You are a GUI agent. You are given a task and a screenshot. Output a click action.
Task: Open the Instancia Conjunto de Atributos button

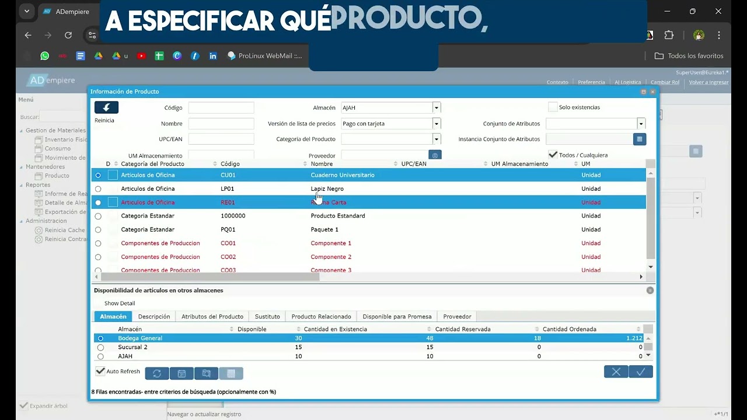click(x=640, y=139)
